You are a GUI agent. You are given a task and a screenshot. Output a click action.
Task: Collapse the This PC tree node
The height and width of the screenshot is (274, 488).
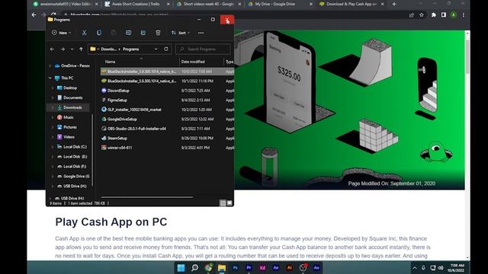(50, 78)
